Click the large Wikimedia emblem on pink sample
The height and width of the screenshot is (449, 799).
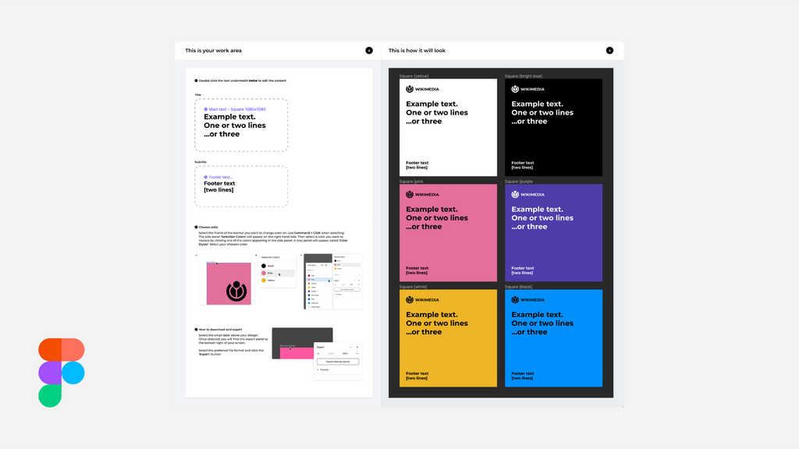point(236,291)
